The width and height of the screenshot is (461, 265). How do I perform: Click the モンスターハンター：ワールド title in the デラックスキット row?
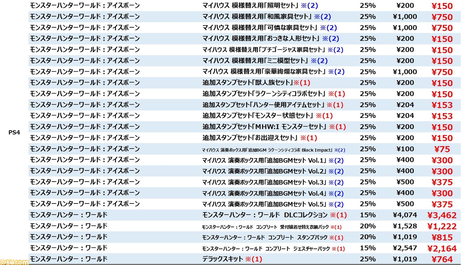pyautogui.click(x=68, y=259)
